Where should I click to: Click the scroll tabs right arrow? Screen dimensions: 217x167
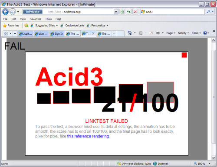114,33
